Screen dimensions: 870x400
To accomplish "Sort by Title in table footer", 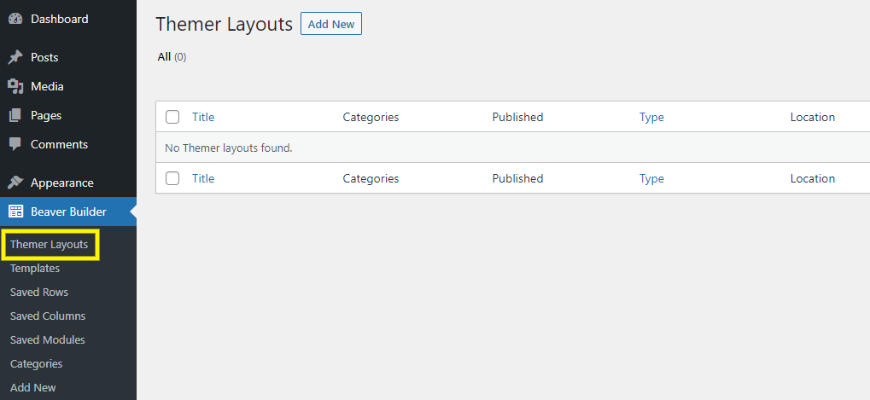I will (203, 178).
